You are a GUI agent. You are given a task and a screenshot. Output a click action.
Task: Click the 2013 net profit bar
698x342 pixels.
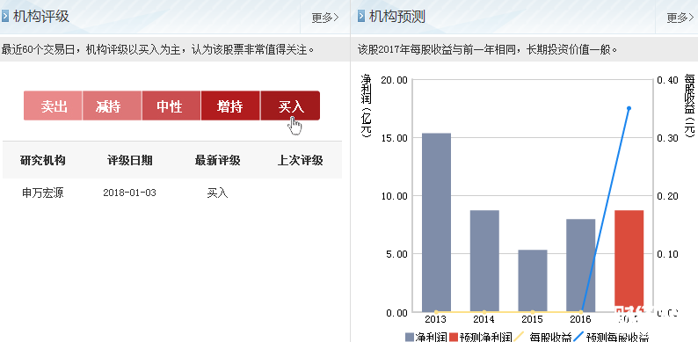pos(436,222)
